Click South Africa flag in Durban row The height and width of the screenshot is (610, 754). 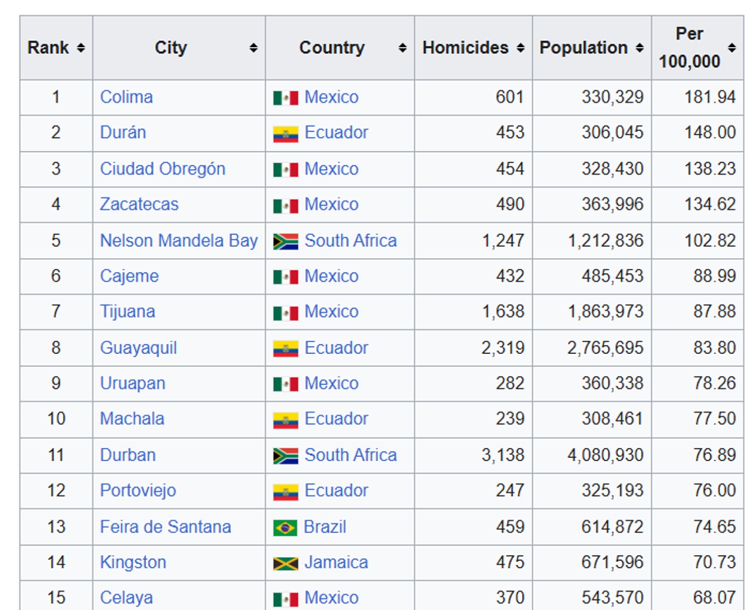pyautogui.click(x=286, y=456)
